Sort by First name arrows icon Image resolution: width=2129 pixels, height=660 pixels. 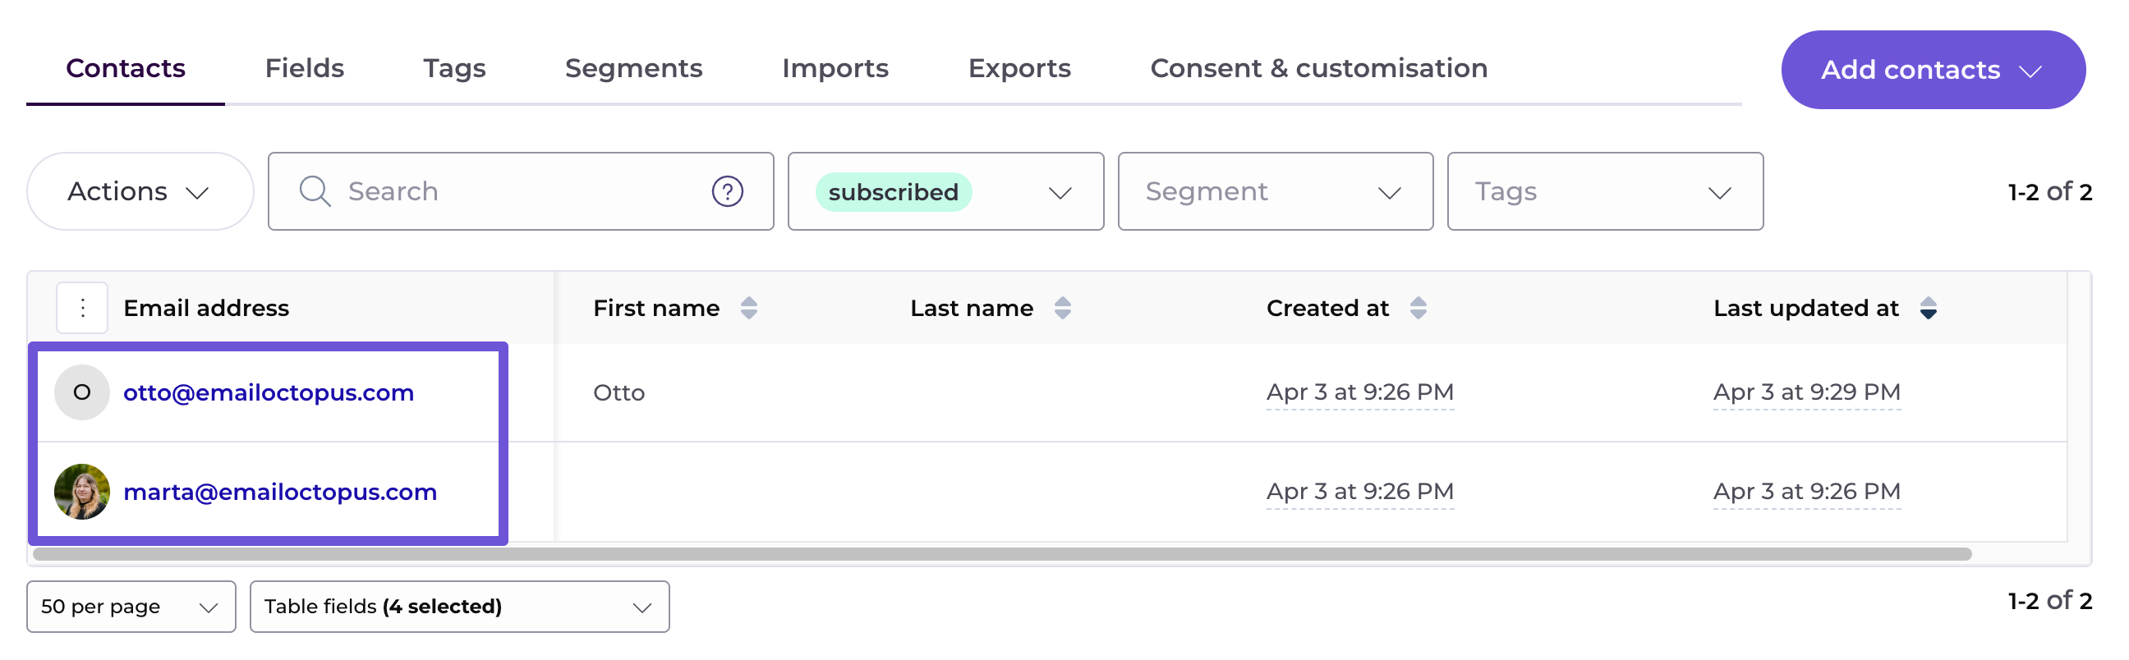(749, 308)
